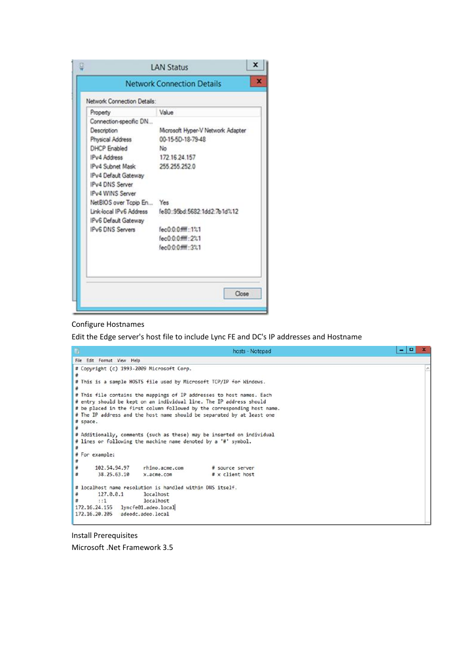The width and height of the screenshot is (474, 670).
Task: Select the Link-local IPv6 Address row
Action: (173, 211)
